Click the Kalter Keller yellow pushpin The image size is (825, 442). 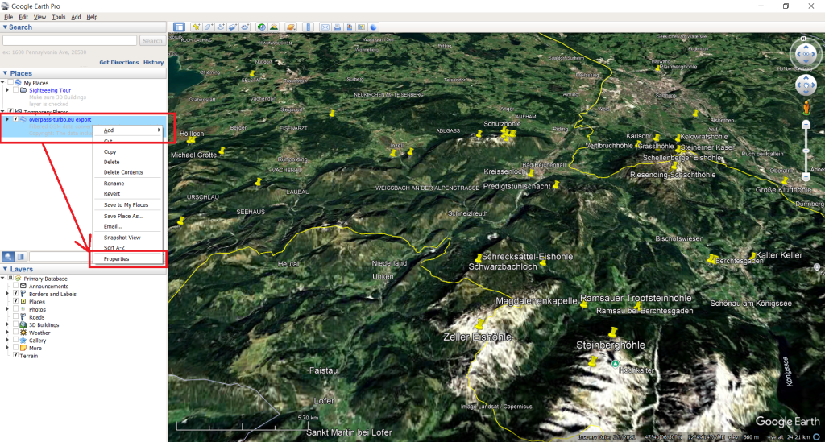[753, 255]
